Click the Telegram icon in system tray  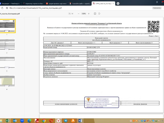click(142, 121)
